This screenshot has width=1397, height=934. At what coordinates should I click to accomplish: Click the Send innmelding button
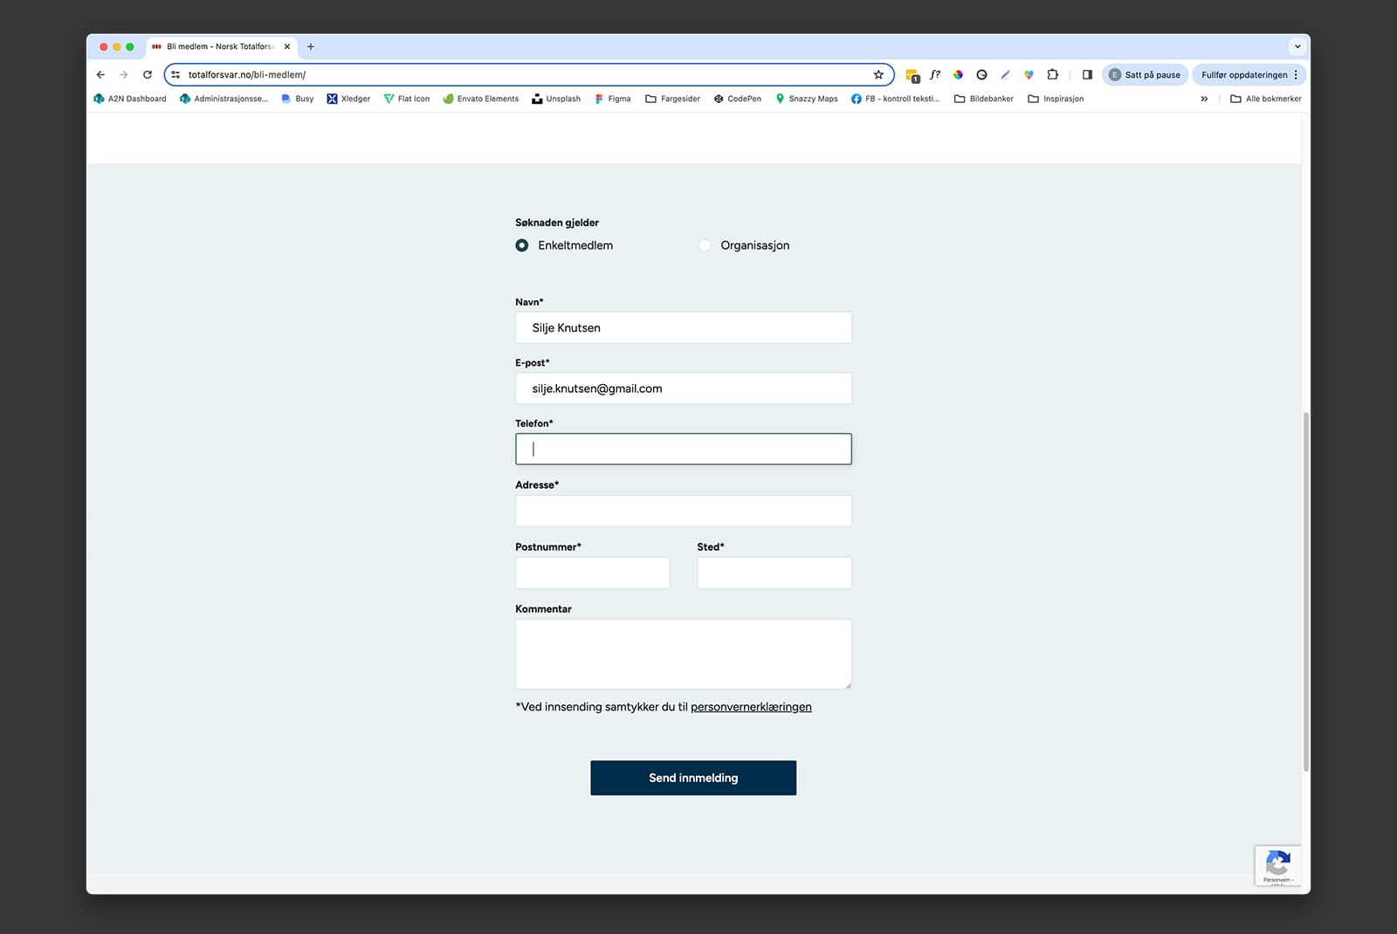point(693,778)
